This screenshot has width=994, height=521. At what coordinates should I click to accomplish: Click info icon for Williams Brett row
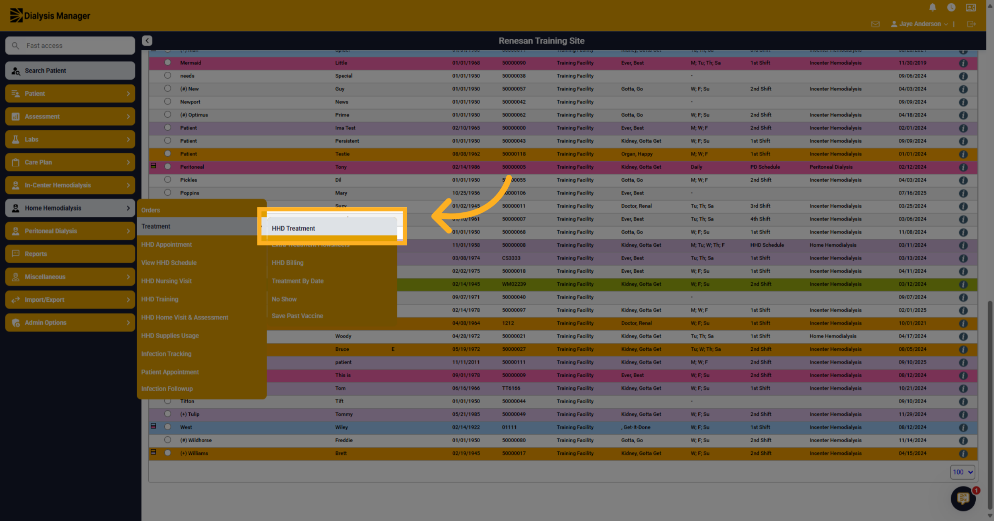963,453
